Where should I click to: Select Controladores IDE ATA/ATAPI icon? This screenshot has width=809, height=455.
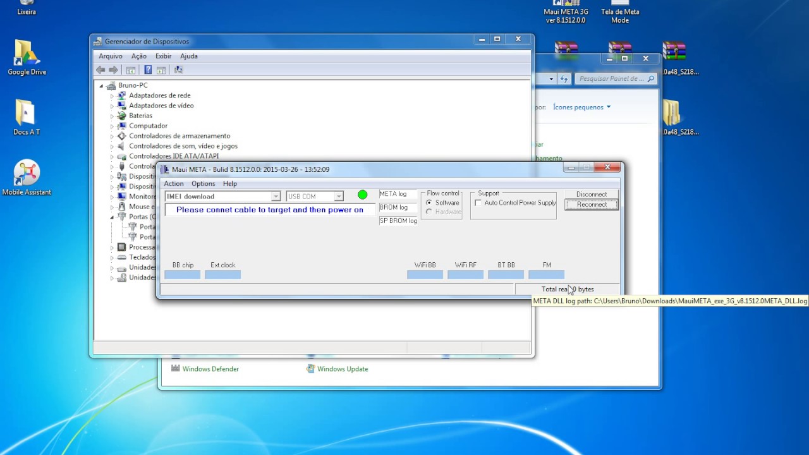(122, 156)
